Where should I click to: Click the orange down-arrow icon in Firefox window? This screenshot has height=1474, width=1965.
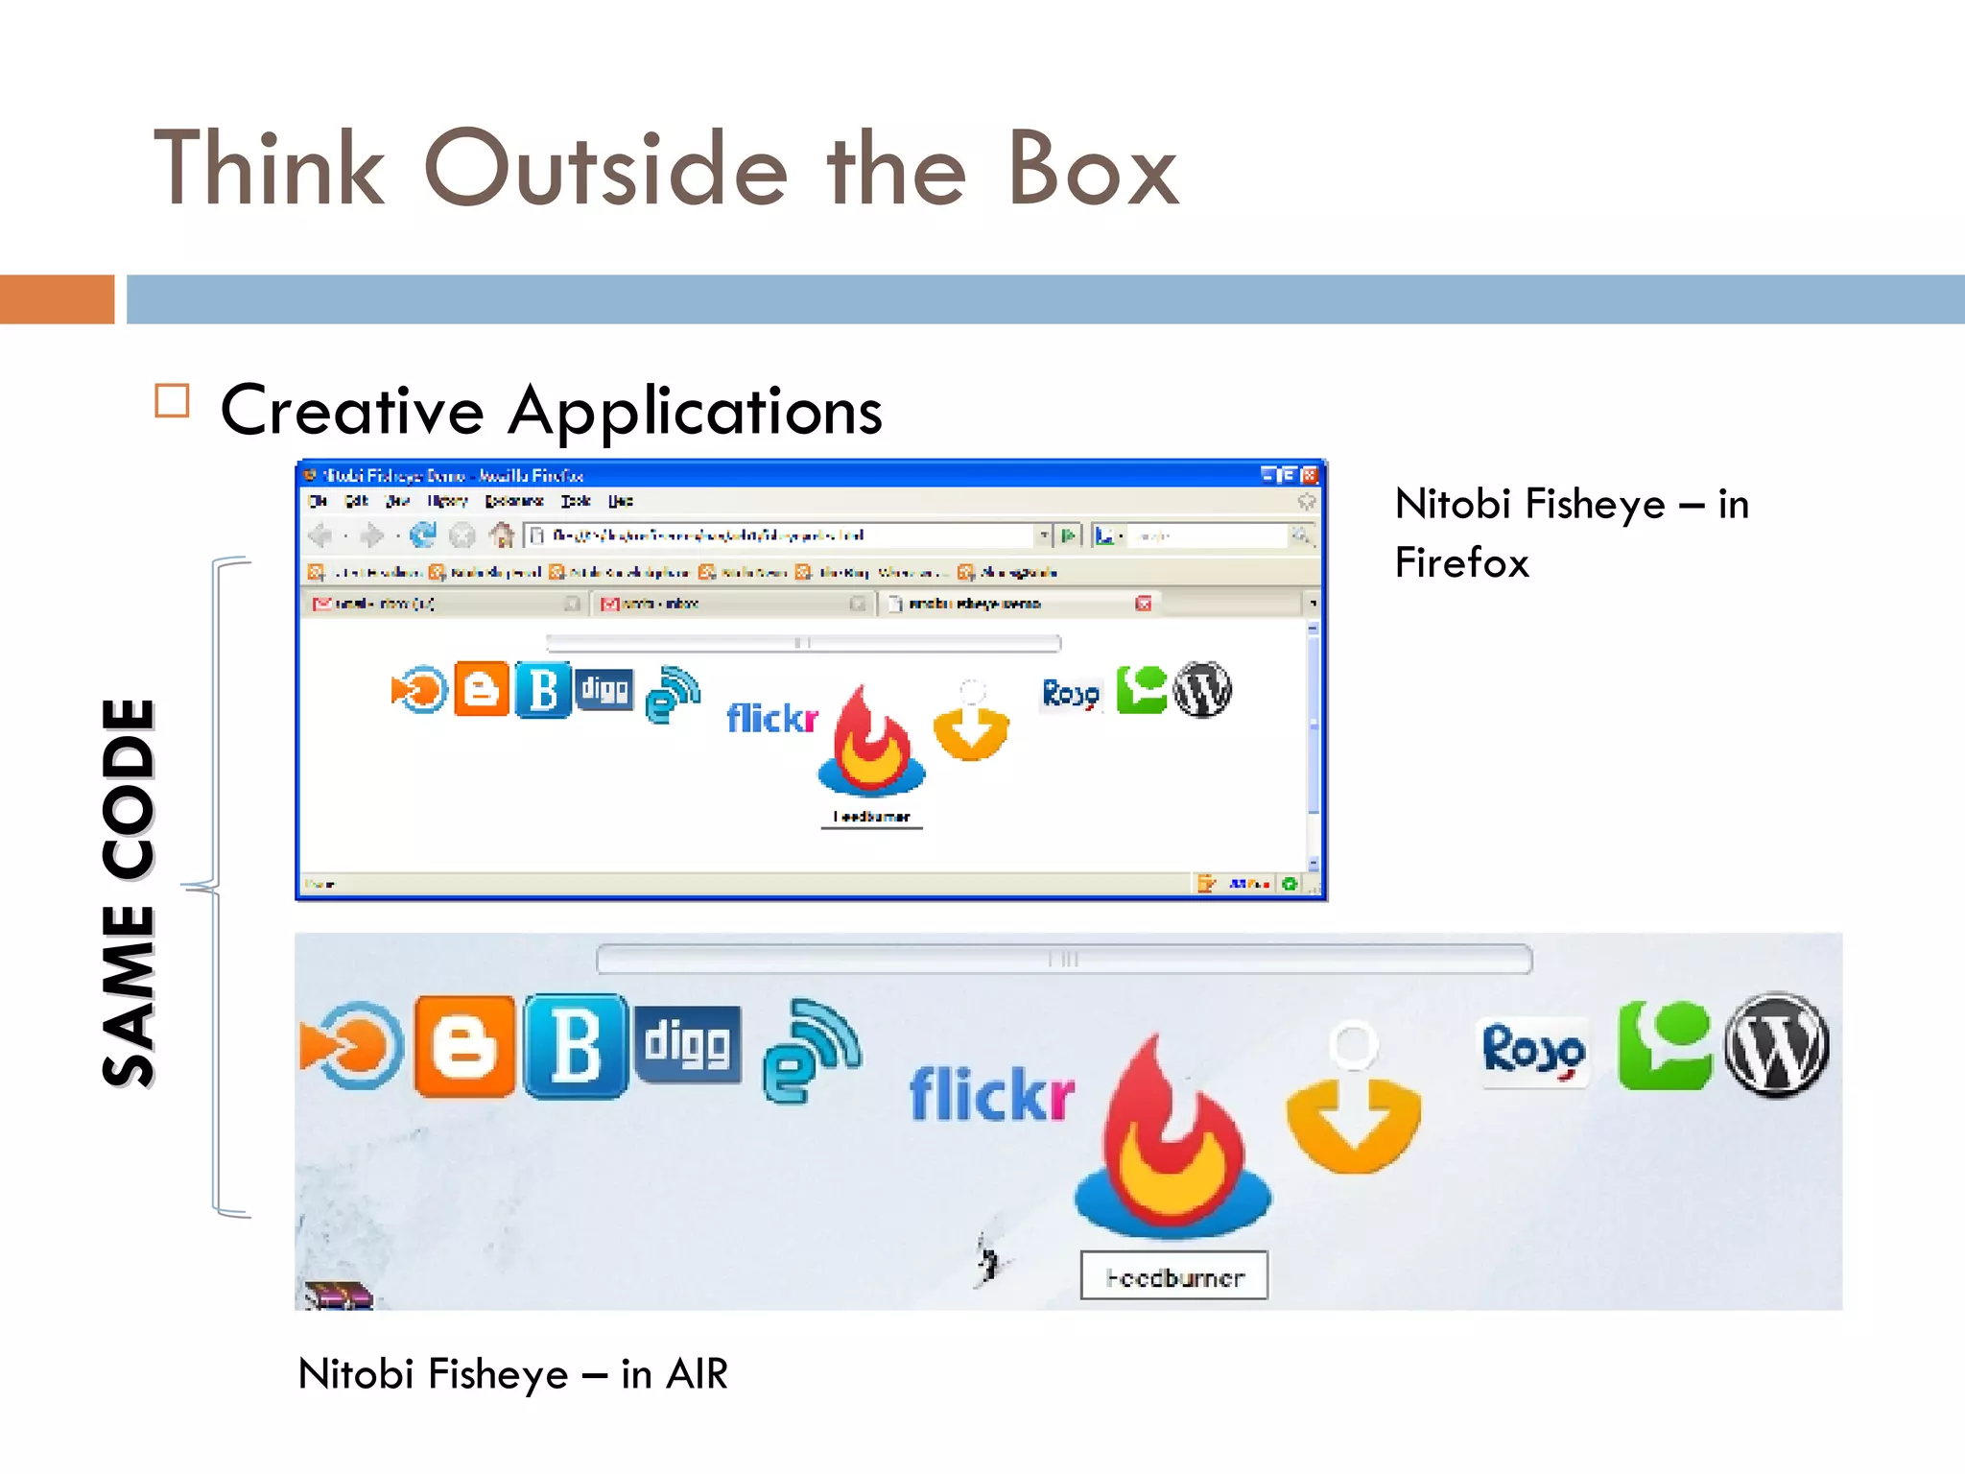click(971, 722)
